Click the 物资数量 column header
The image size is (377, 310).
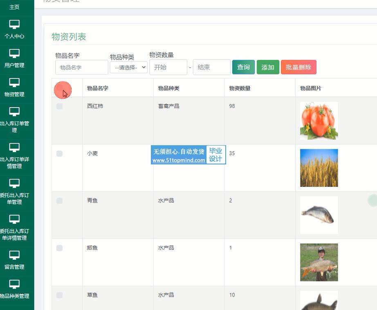(x=240, y=88)
